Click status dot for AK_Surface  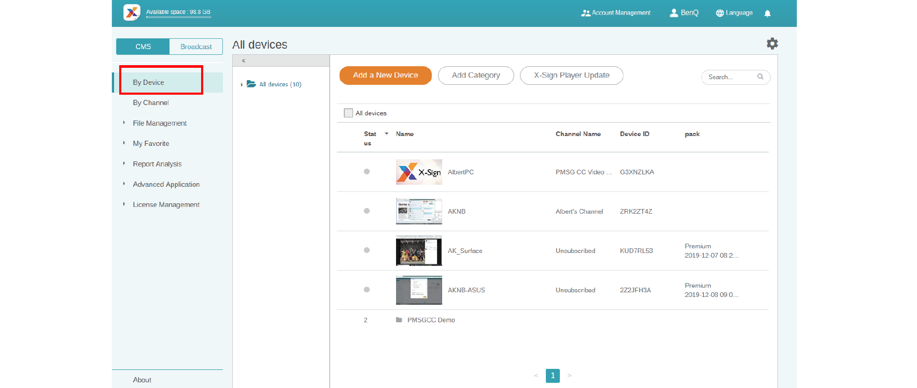[x=366, y=250]
